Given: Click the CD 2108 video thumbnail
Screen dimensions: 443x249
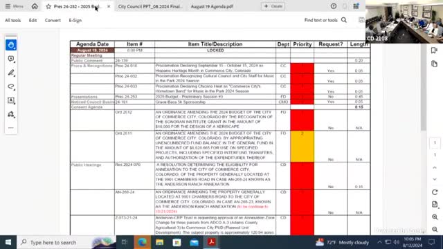Looking at the screenshot, I should (404, 21).
